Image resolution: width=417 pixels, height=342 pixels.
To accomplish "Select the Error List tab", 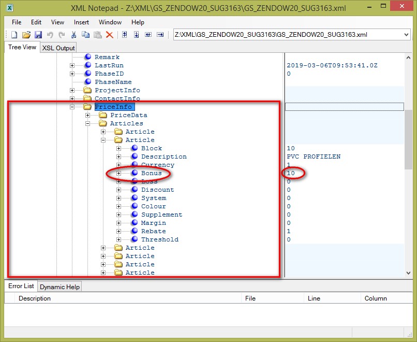I will (x=21, y=286).
